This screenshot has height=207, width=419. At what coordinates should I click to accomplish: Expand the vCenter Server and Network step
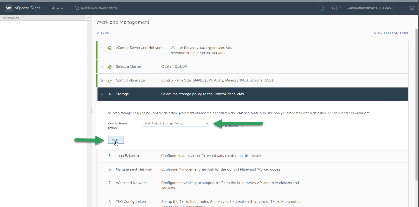[x=102, y=48]
